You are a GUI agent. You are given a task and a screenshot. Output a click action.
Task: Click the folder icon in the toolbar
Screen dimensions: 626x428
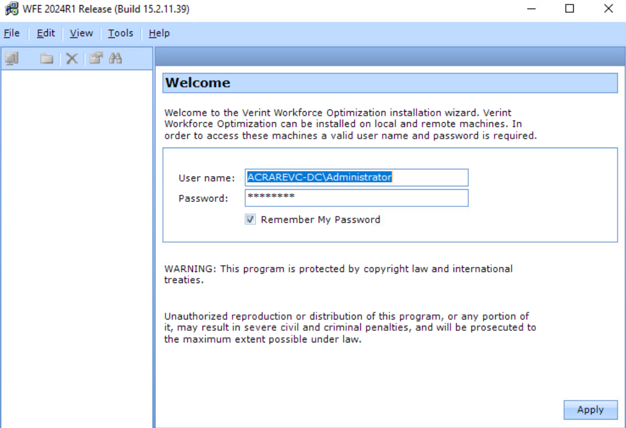[47, 59]
